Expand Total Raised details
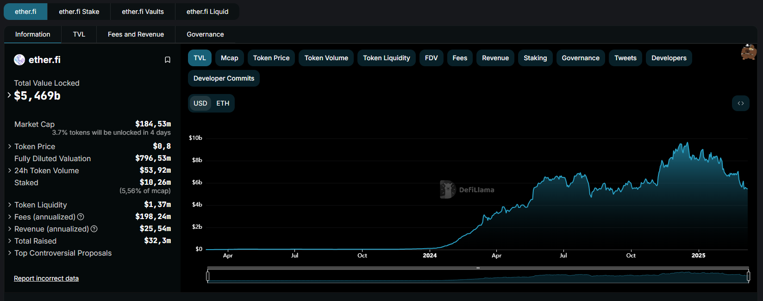The height and width of the screenshot is (301, 763). [10, 241]
